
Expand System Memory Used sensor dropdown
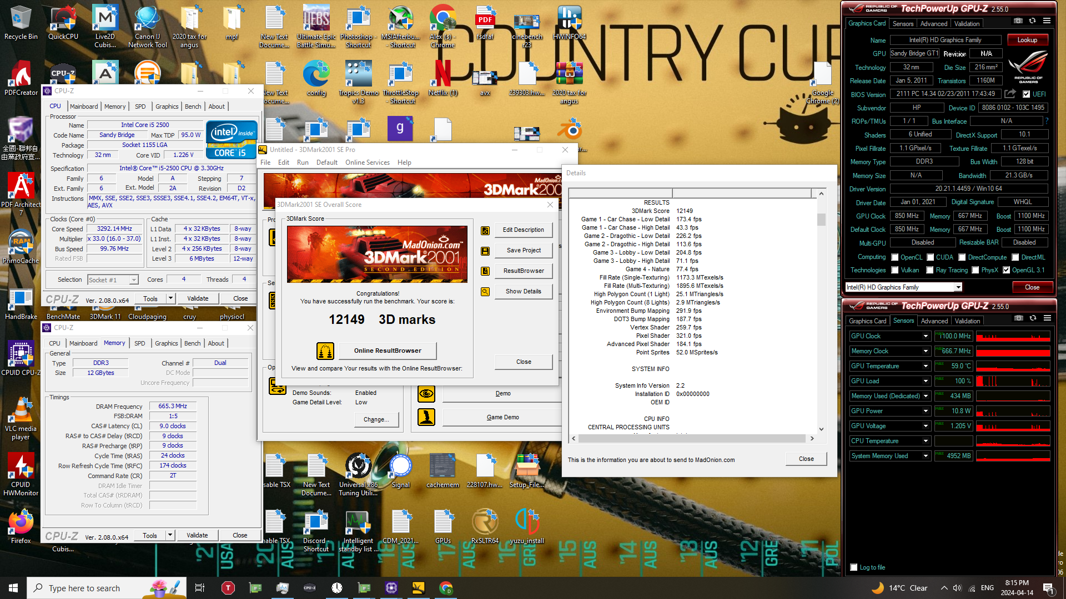tap(926, 456)
